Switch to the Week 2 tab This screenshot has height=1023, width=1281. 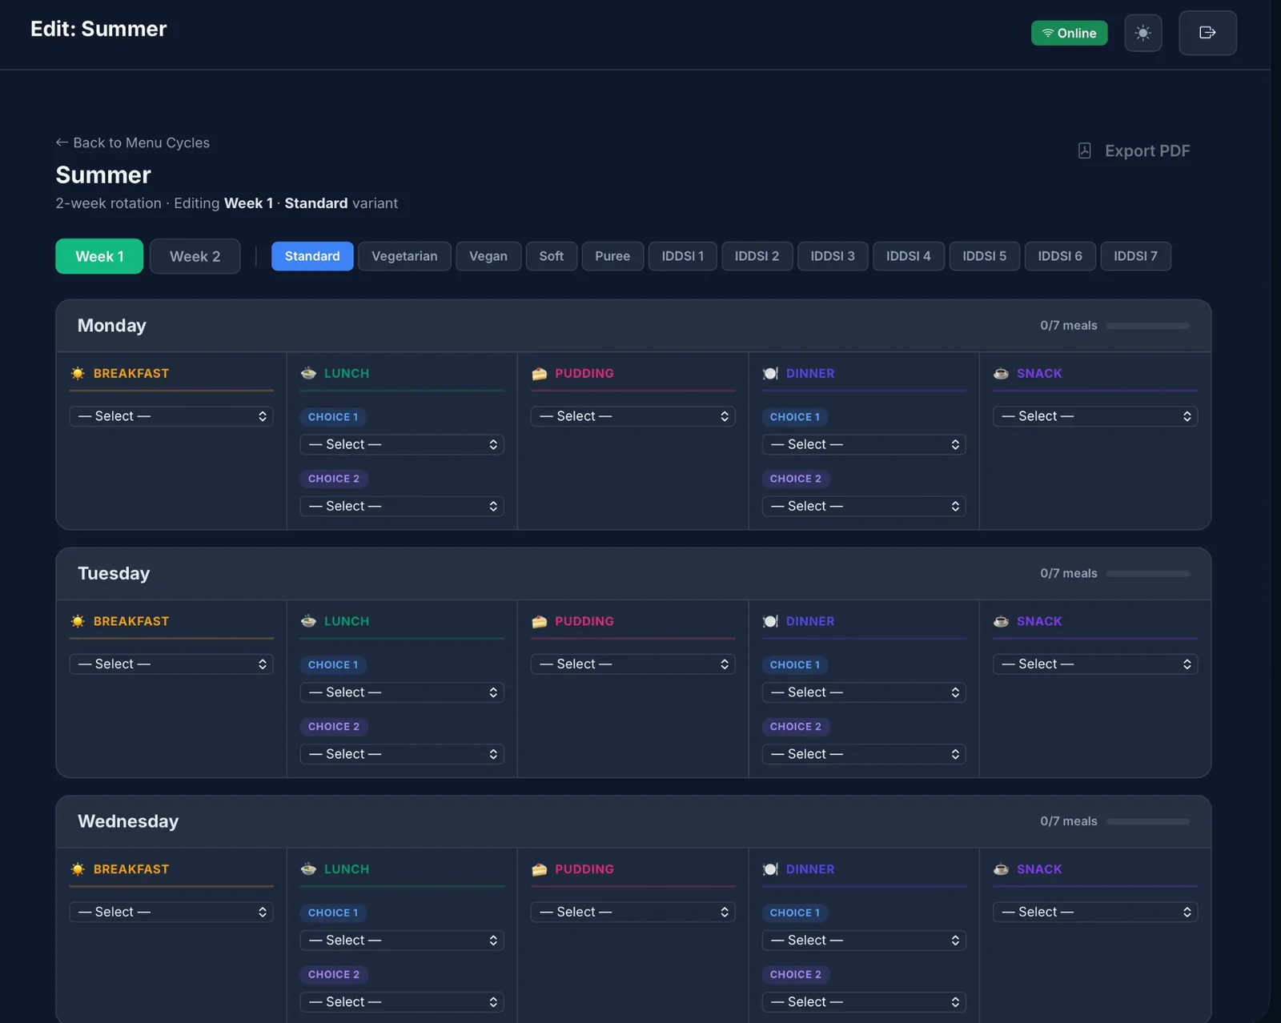[195, 256]
